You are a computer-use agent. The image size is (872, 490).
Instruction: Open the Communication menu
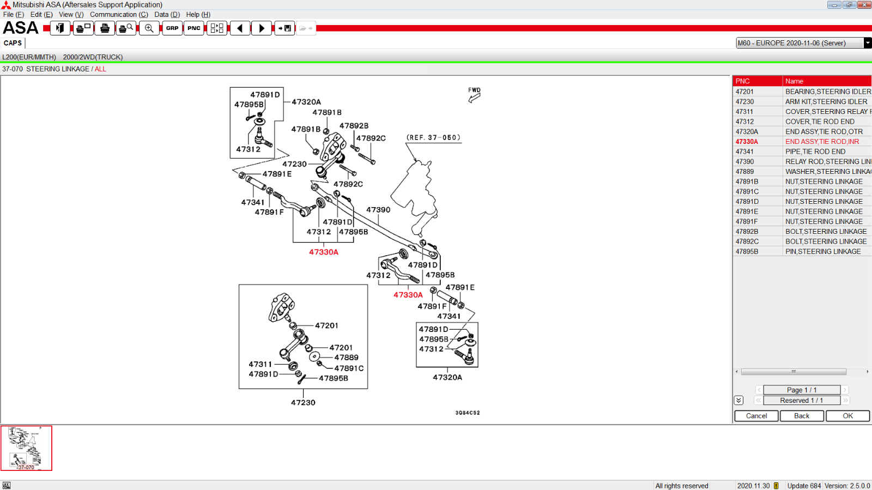(x=119, y=15)
